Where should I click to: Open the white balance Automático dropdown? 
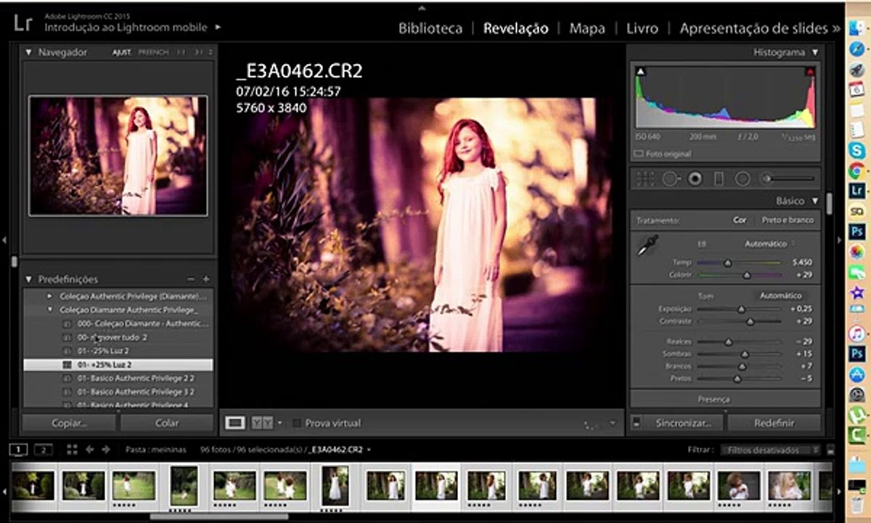(x=768, y=244)
